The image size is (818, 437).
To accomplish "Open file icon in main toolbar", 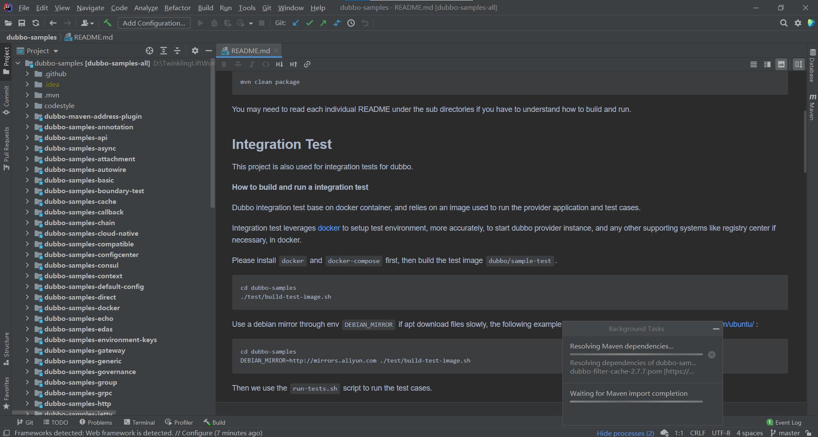I will point(8,23).
